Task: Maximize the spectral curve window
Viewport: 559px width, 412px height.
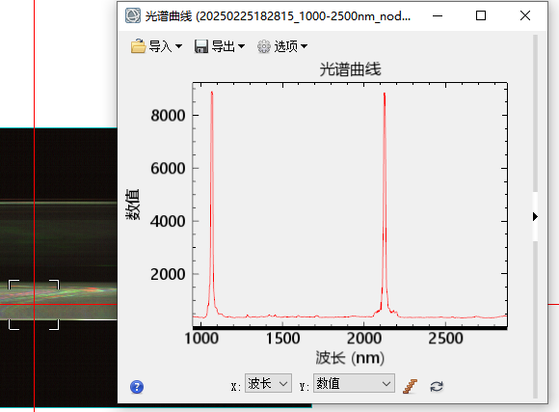Action: point(481,15)
